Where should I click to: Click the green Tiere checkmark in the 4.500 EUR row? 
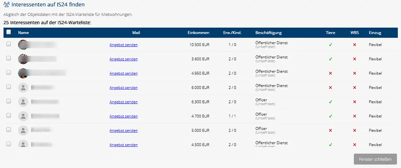pyautogui.click(x=330, y=145)
